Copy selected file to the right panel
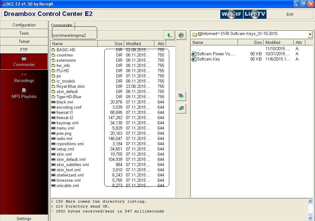 tap(181, 96)
